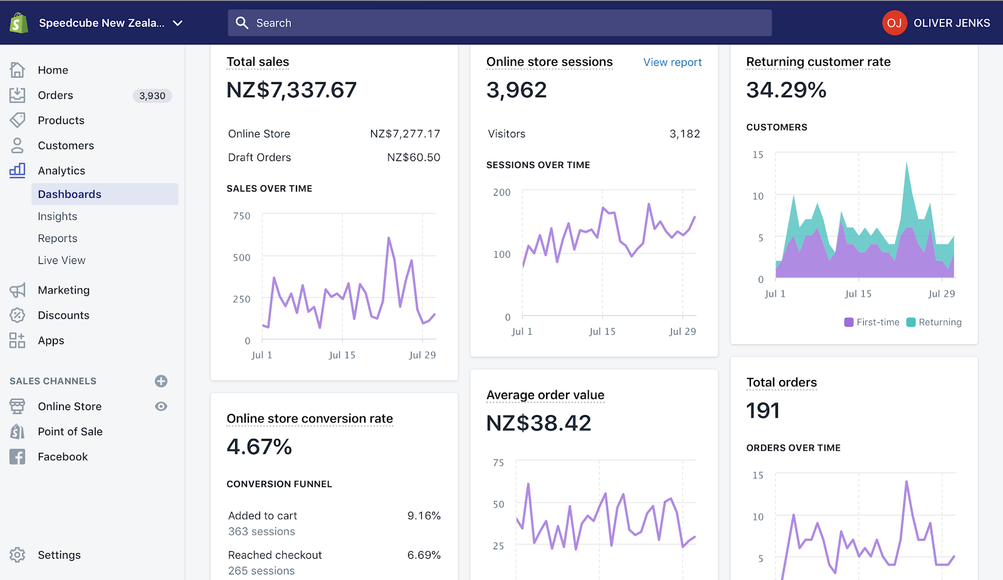The width and height of the screenshot is (1003, 580).
Task: Open the Total orders title
Action: [x=782, y=382]
